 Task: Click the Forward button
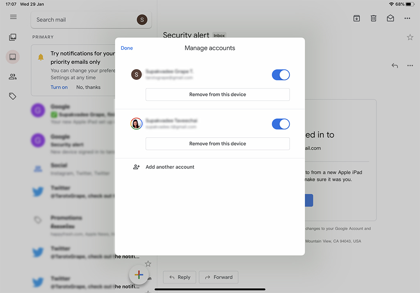click(219, 277)
